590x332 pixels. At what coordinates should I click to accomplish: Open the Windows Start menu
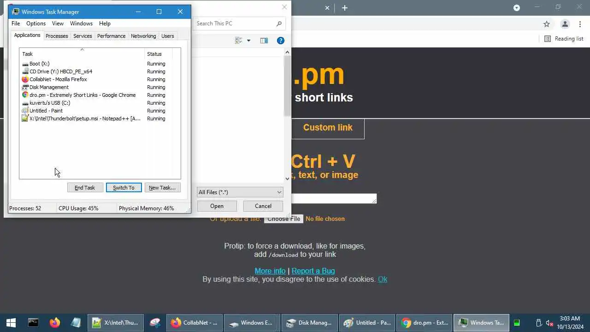[11, 323]
